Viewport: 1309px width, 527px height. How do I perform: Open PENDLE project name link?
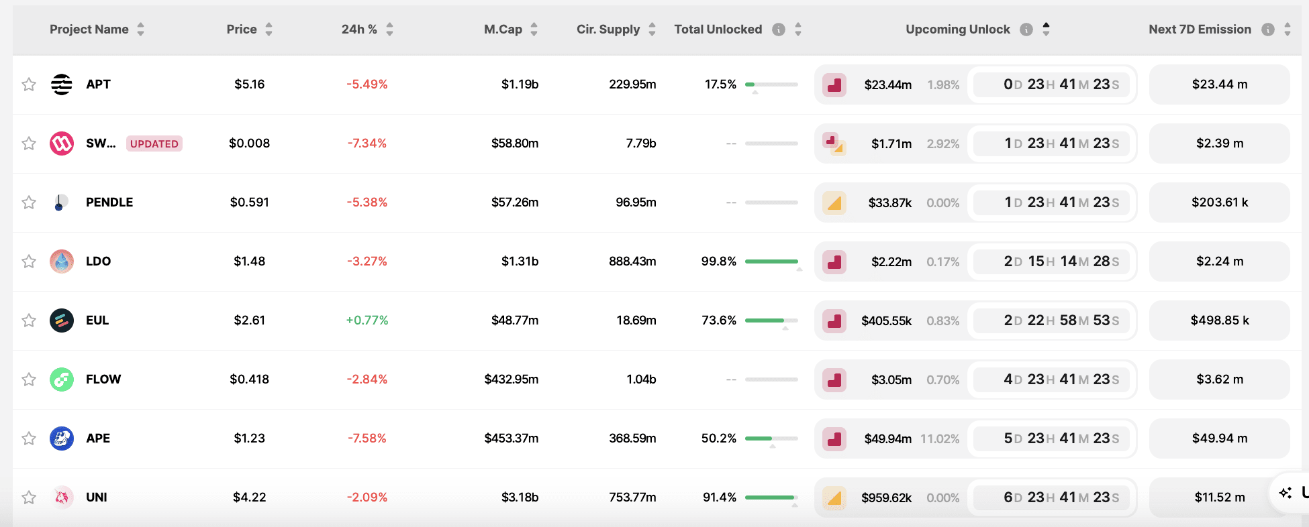click(x=109, y=202)
